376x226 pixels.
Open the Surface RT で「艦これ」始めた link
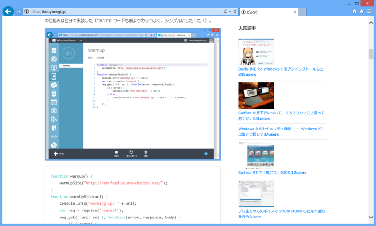click(272, 172)
